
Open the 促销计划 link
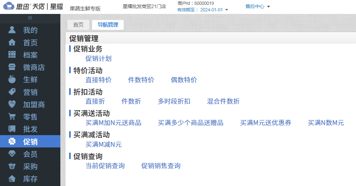coord(98,59)
